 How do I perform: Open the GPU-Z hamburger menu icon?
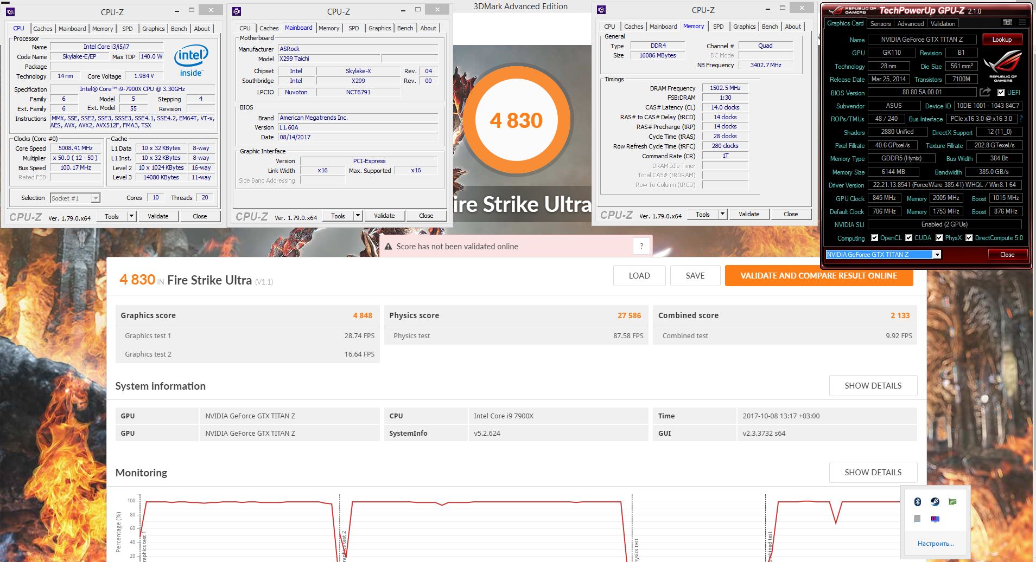pos(1022,23)
